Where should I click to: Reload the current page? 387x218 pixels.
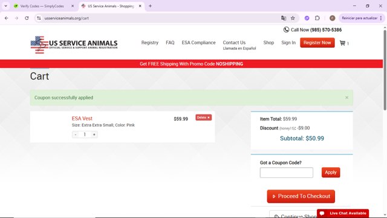click(x=27, y=18)
